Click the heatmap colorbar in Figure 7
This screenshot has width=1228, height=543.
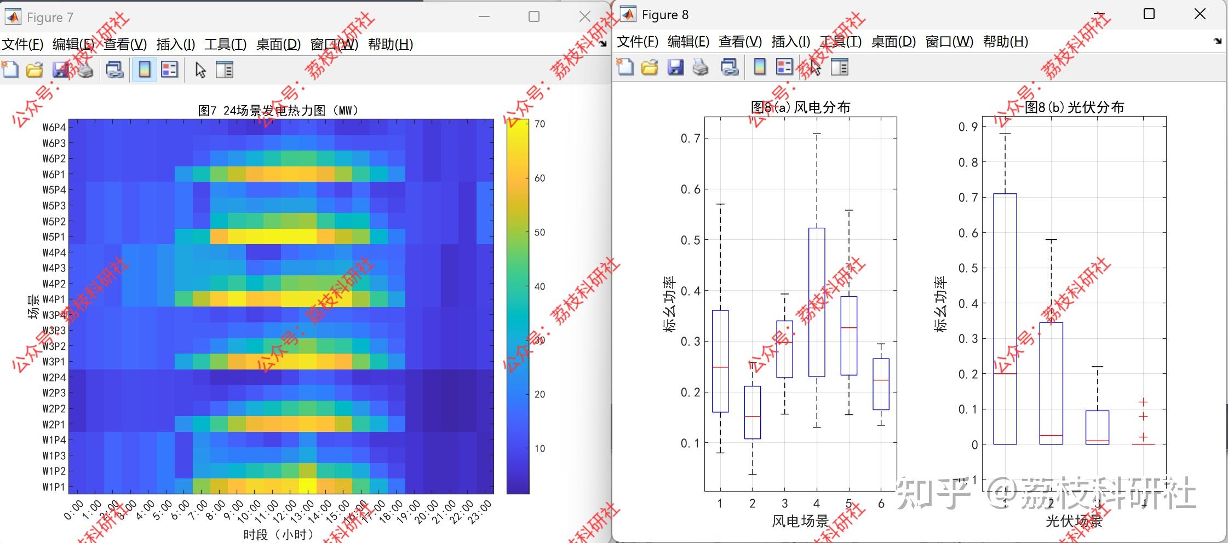[518, 307]
